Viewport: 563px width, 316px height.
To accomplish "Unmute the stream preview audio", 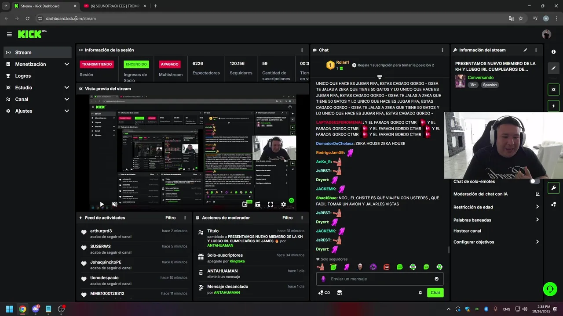I will 115,205.
